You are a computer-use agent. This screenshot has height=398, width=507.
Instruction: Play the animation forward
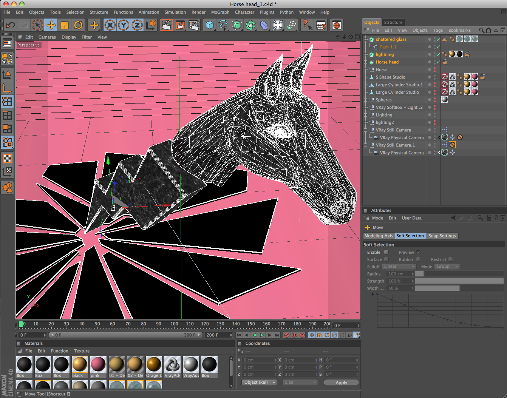coord(262,335)
